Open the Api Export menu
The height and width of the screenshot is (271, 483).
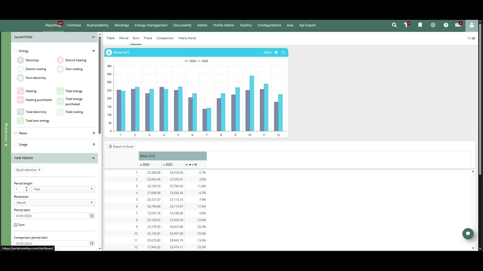point(307,25)
